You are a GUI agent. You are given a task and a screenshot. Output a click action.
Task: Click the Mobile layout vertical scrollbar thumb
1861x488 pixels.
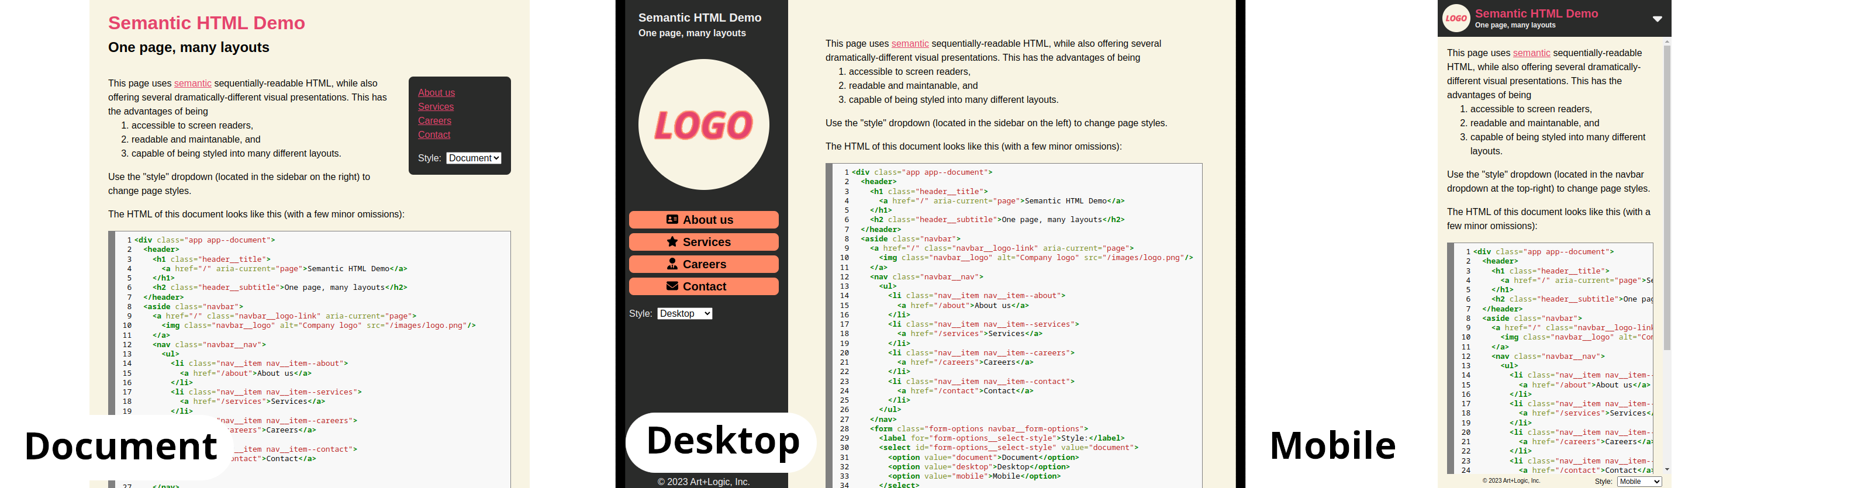coord(1667,199)
